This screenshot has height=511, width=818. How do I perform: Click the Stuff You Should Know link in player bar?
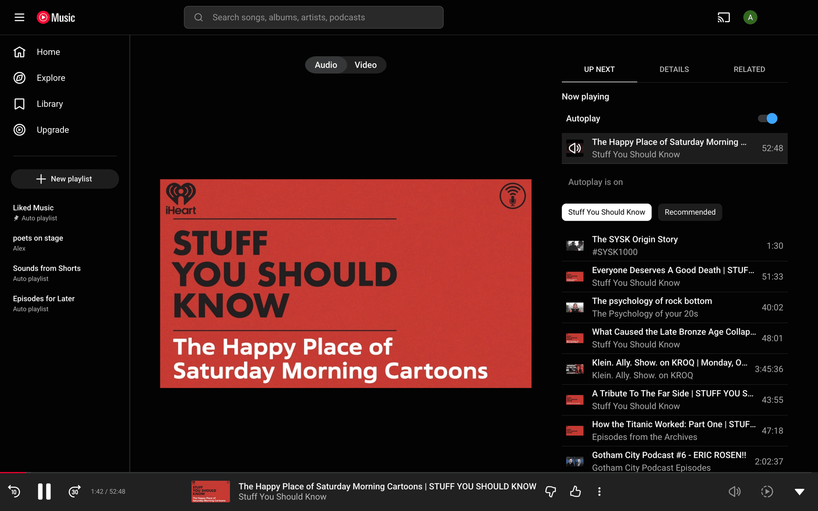point(282,497)
